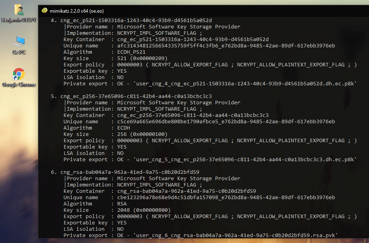
Task: Click the Key size value 256 (0x00000100)
Action: [142, 134]
